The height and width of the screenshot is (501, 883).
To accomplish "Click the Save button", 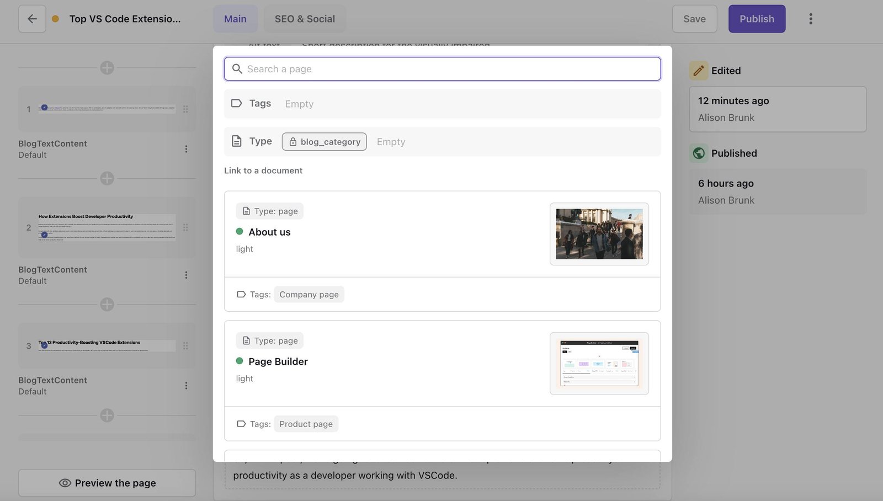I will tap(694, 18).
